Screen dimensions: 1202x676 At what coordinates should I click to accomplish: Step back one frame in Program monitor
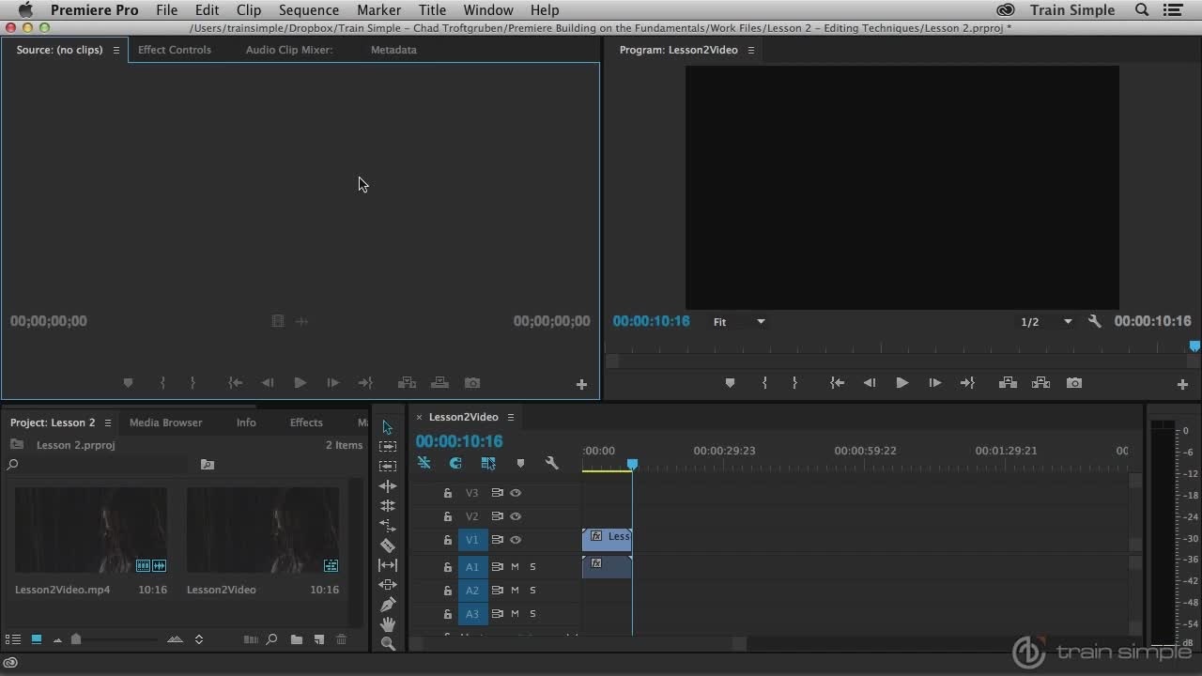coord(870,383)
